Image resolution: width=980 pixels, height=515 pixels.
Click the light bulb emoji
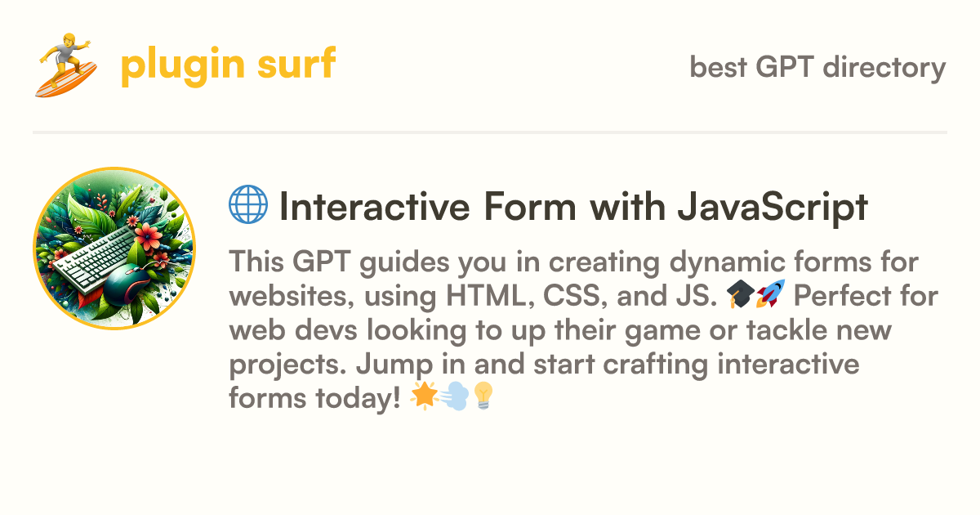coord(483,398)
